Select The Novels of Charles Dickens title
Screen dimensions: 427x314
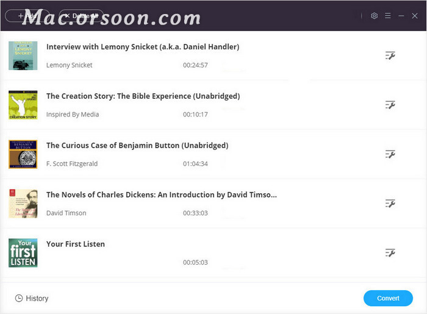click(x=162, y=195)
